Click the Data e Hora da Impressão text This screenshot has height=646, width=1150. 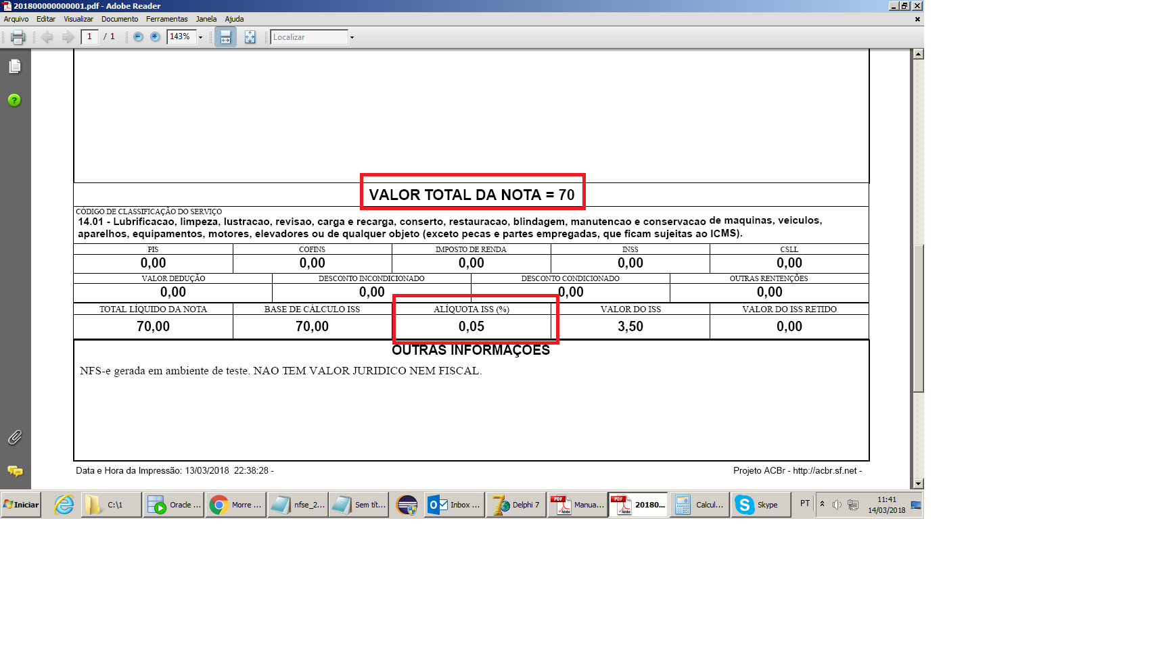(175, 471)
